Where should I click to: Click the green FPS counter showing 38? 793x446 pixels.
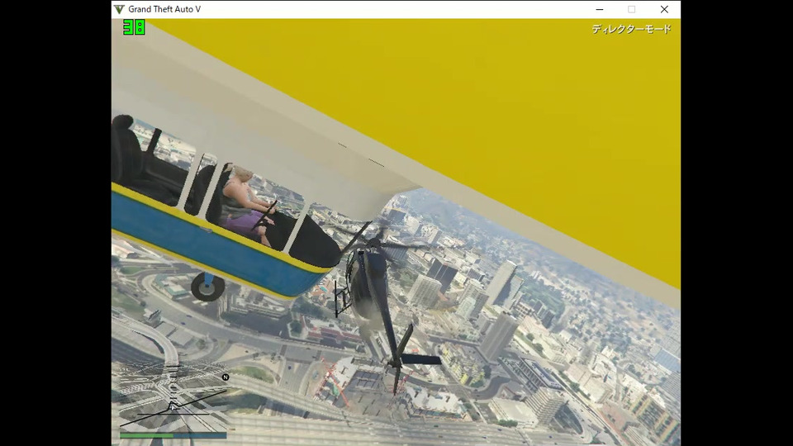click(134, 27)
